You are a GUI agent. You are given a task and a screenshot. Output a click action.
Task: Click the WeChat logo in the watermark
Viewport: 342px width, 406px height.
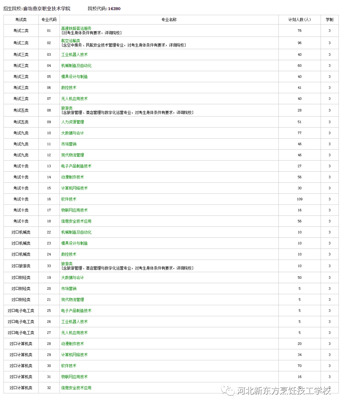[x=228, y=390]
